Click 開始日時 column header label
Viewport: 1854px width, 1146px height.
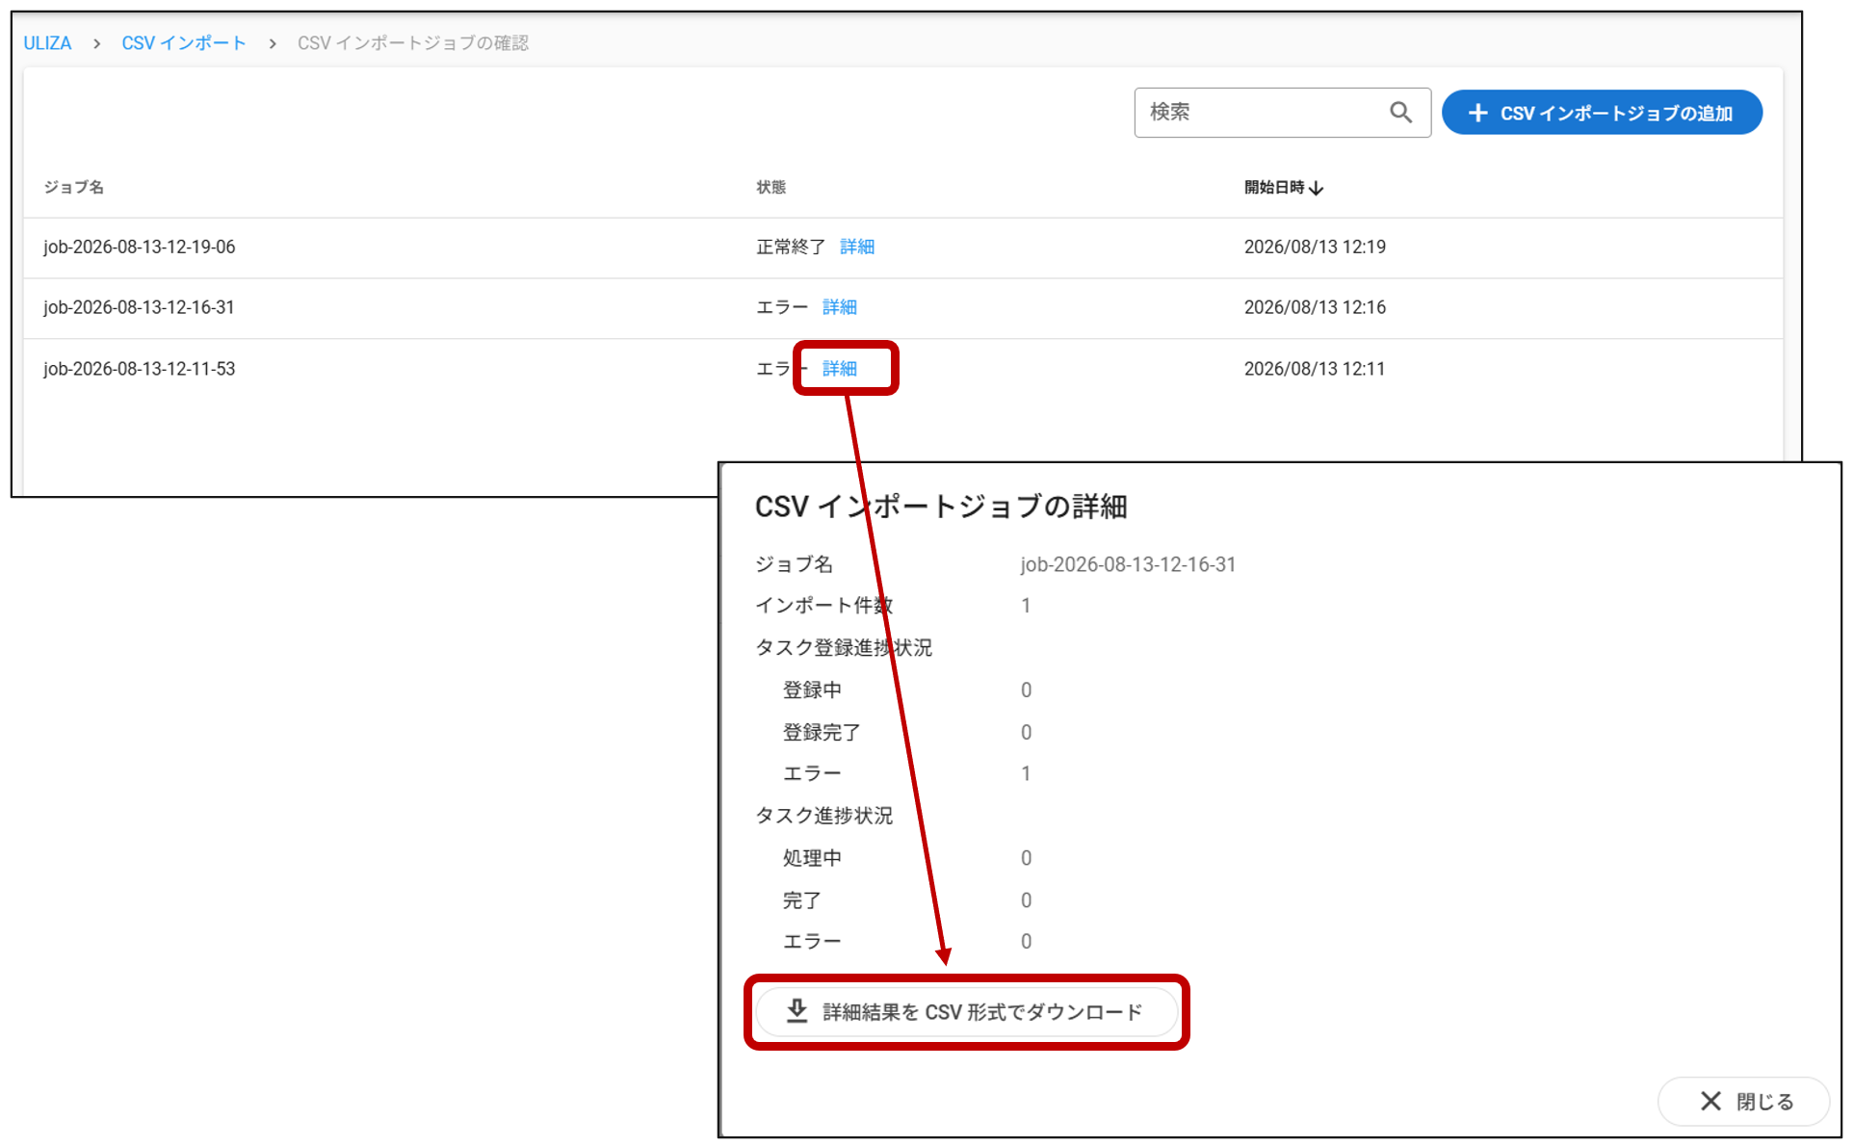(x=1273, y=187)
